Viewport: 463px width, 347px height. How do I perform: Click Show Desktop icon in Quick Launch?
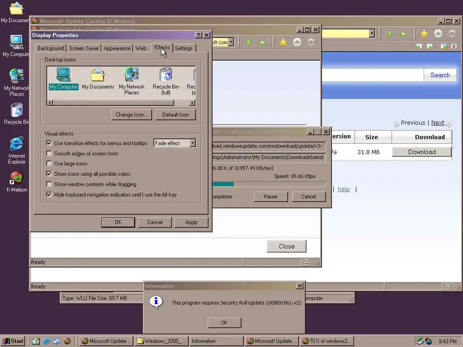(x=36, y=341)
